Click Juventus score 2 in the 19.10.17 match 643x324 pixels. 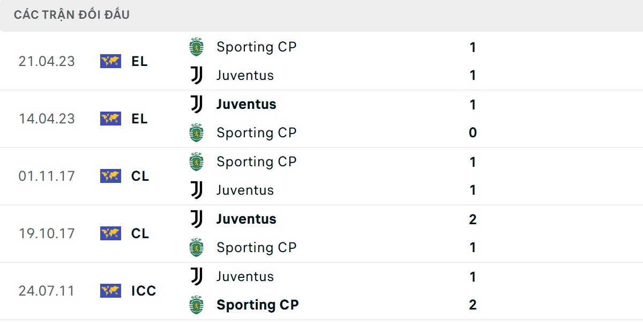(472, 219)
